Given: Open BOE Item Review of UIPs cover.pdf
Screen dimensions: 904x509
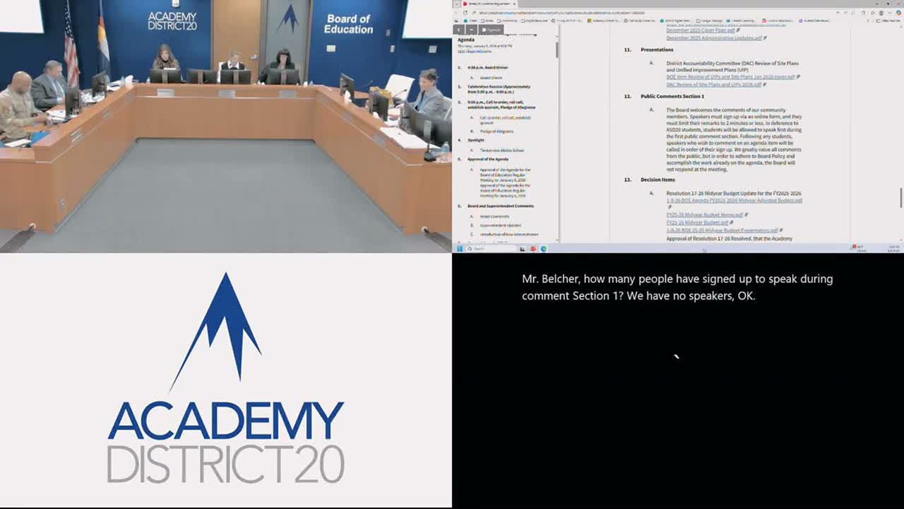Looking at the screenshot, I should click(730, 76).
